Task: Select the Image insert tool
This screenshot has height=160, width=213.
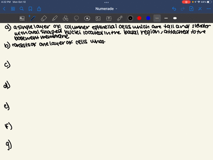Action: pos(98,18)
